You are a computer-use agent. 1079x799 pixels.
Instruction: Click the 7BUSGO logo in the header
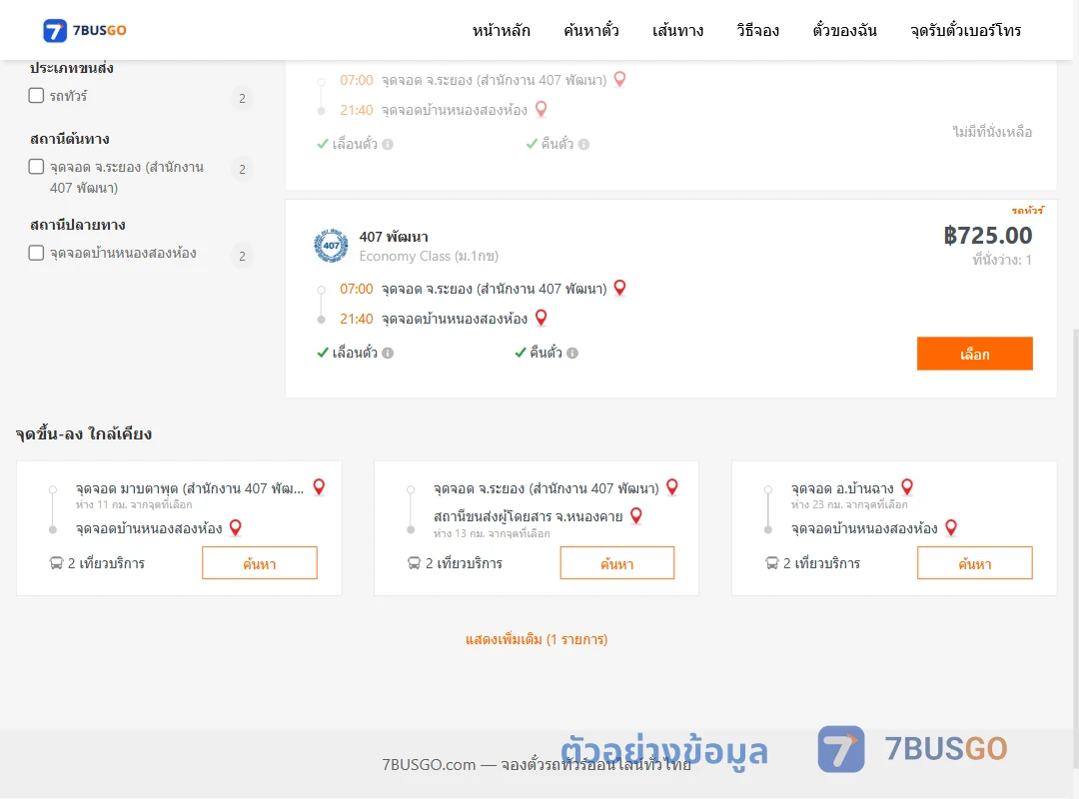point(85,30)
